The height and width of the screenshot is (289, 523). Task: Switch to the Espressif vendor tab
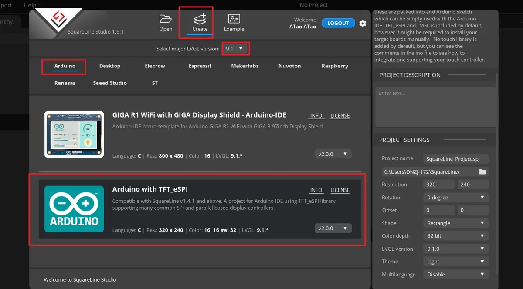click(200, 66)
